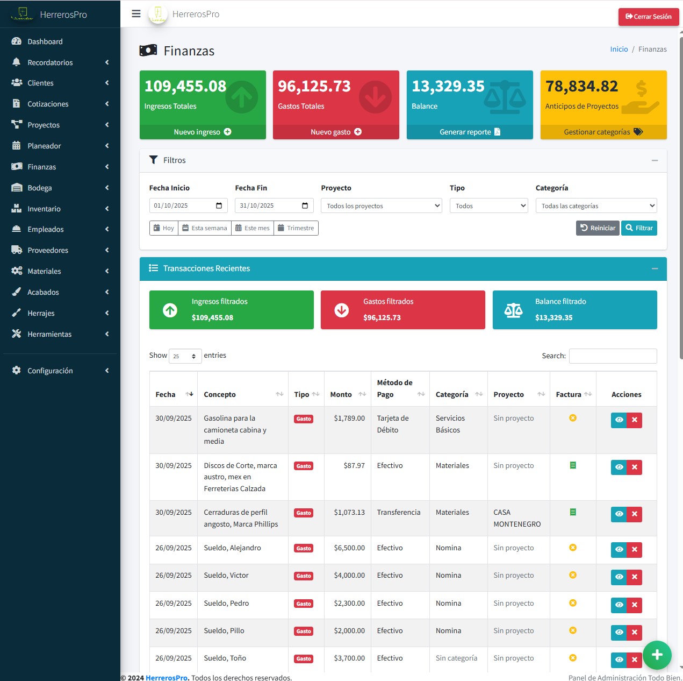Click orange invoice status icon for Gasolina row
This screenshot has width=683, height=681.
(x=573, y=418)
